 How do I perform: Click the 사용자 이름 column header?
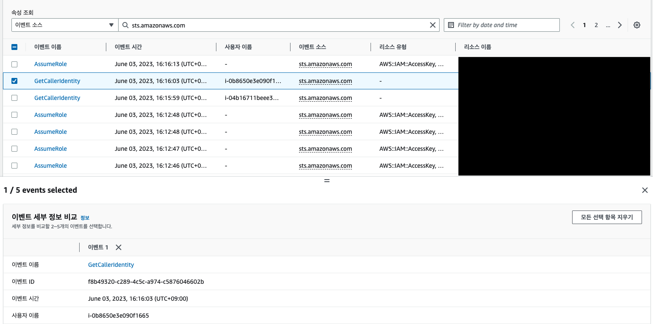(x=238, y=47)
